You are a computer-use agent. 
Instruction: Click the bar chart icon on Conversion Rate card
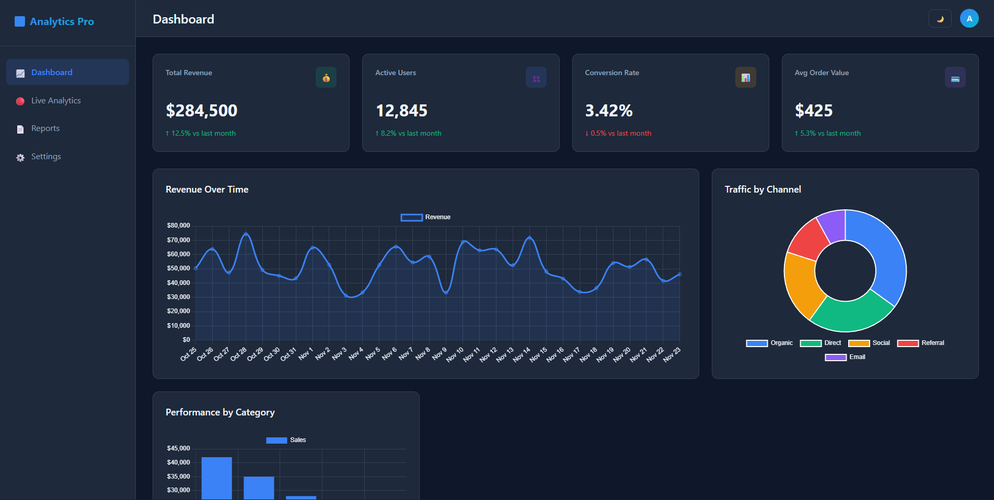pyautogui.click(x=746, y=77)
